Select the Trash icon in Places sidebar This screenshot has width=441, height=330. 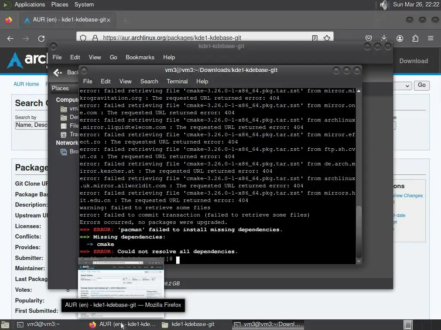(64, 134)
